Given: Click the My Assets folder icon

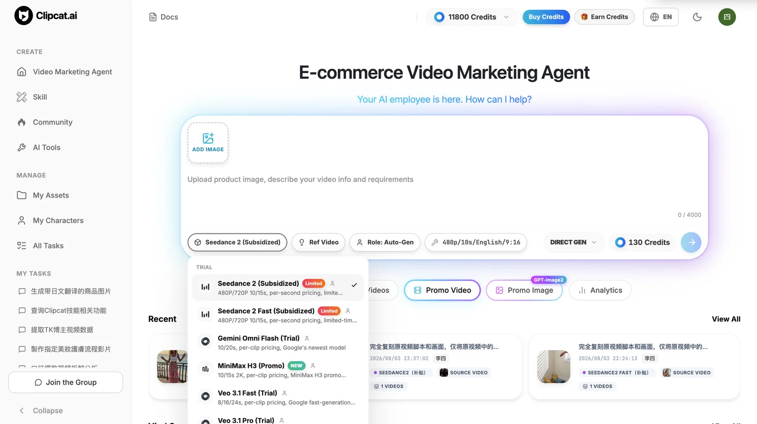Looking at the screenshot, I should click(x=22, y=195).
